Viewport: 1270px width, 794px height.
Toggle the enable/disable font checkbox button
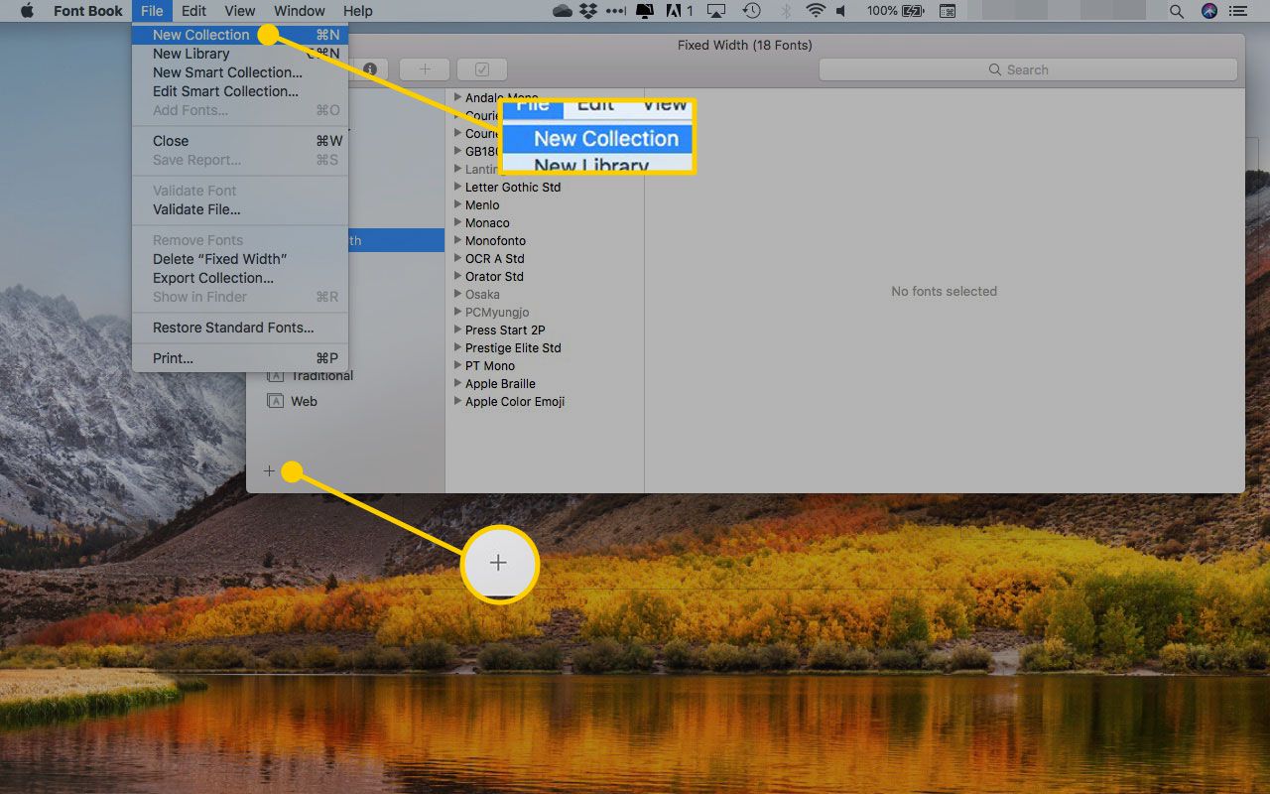482,69
